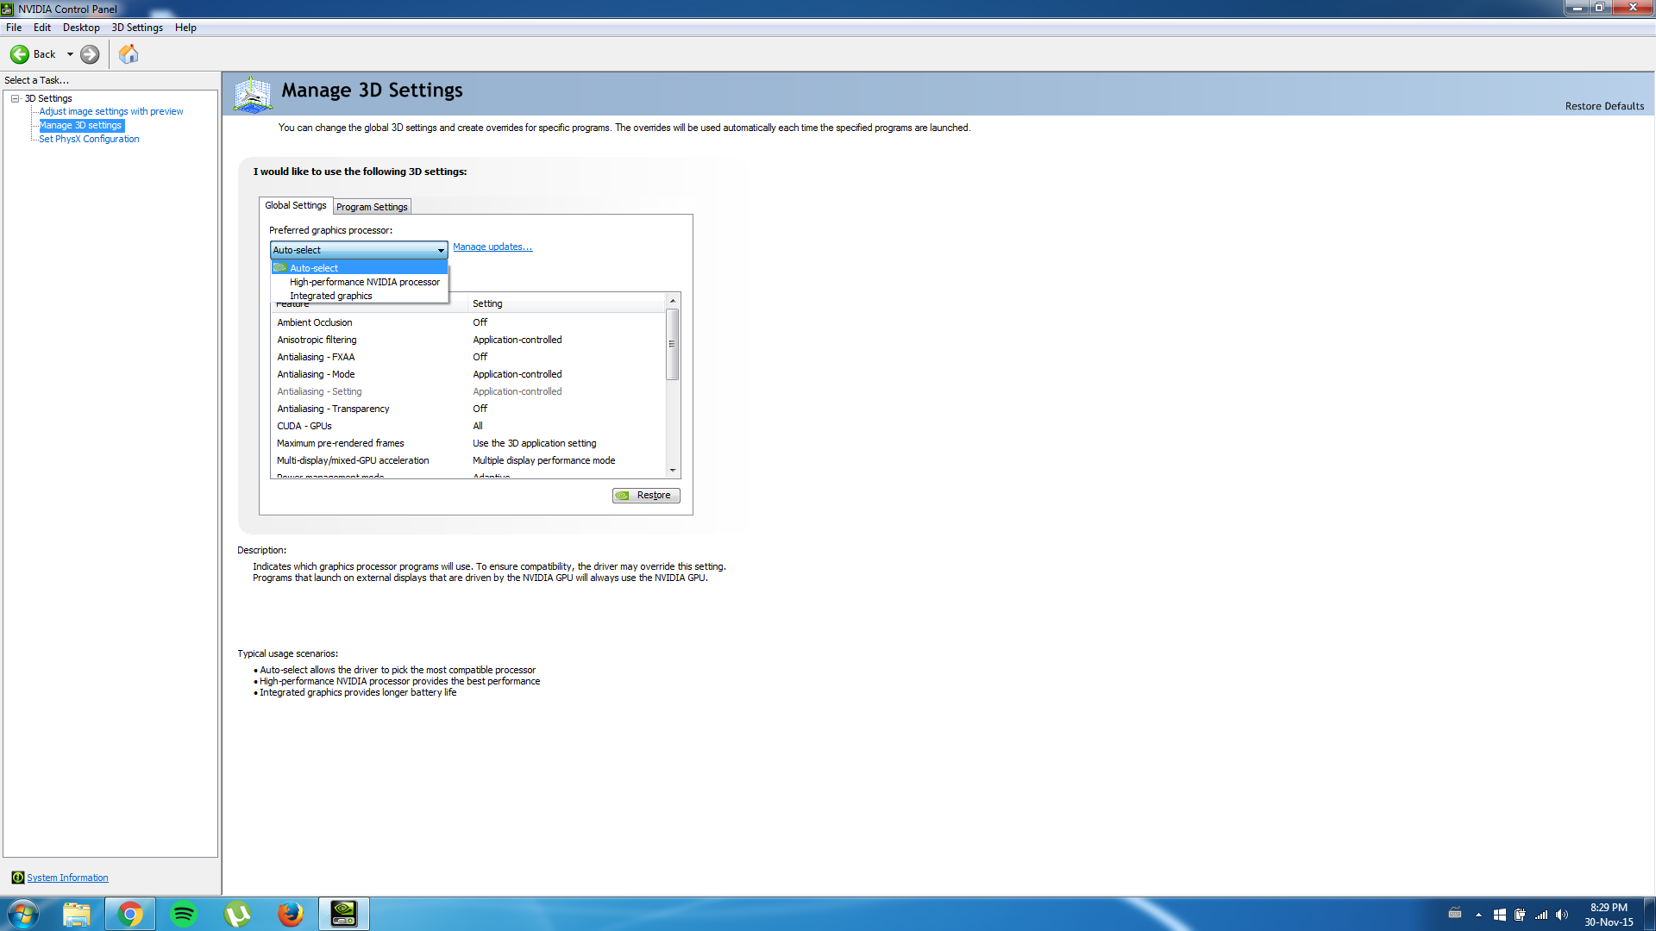Viewport: 1656px width, 931px height.
Task: Select Anisotropic filtering feature row
Action: point(469,340)
